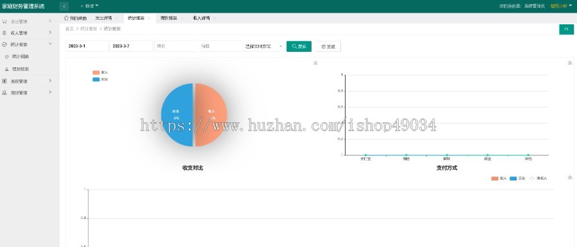Click the 其他 data point on line chart
Image resolution: width=577 pixels, height=247 pixels.
tap(528, 155)
